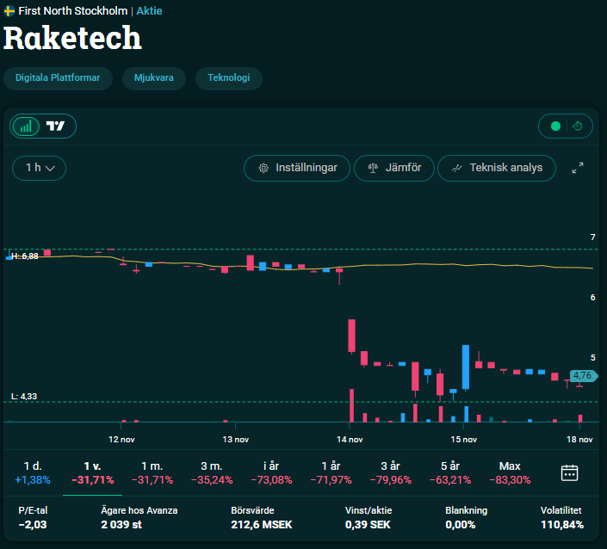Image resolution: width=607 pixels, height=549 pixels.
Task: Switch to the Avanza bar-chart view
Action: (x=26, y=126)
